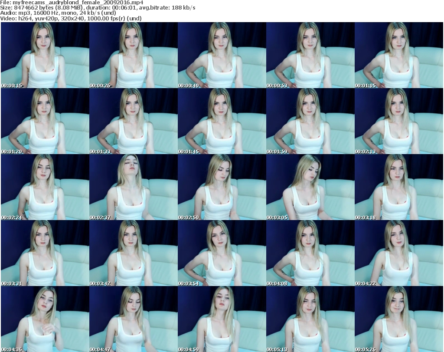Pick the thumbnail frame stamped 00:02:50

point(222,187)
